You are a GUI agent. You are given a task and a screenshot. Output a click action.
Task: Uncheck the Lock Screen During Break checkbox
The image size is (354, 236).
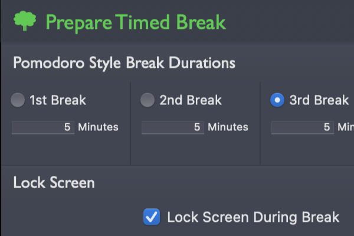point(152,217)
